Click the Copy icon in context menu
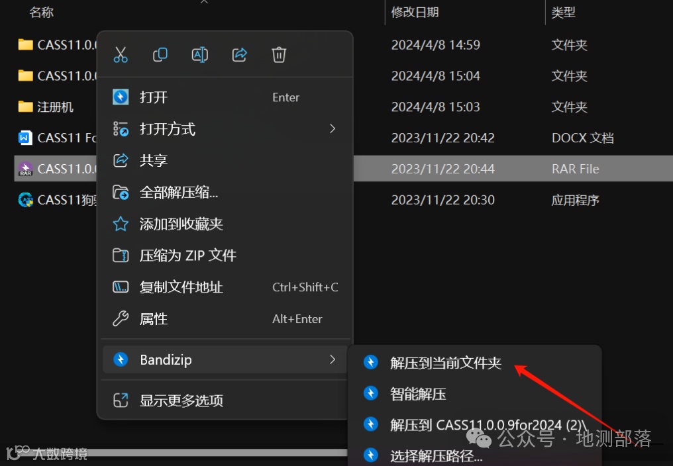673x466 pixels. coord(160,55)
